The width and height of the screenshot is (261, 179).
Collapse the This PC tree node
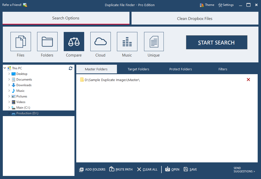click(x=5, y=68)
